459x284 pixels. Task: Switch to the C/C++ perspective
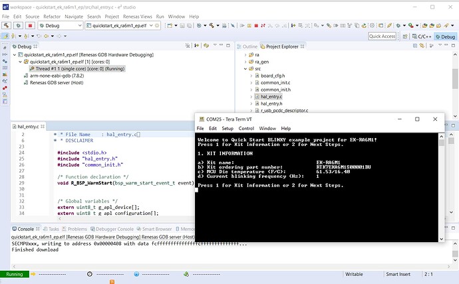(423, 36)
